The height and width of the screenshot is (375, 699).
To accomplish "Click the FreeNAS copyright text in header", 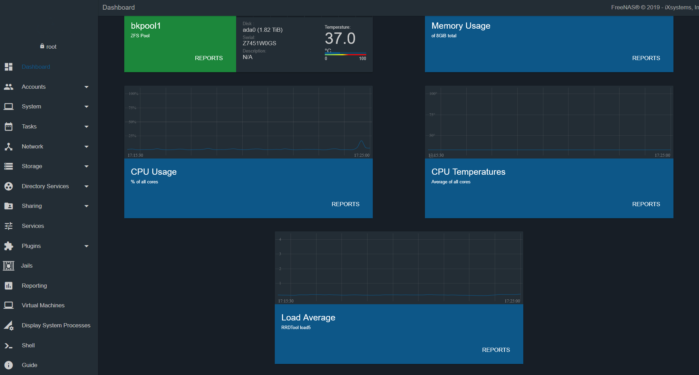I will pos(655,7).
